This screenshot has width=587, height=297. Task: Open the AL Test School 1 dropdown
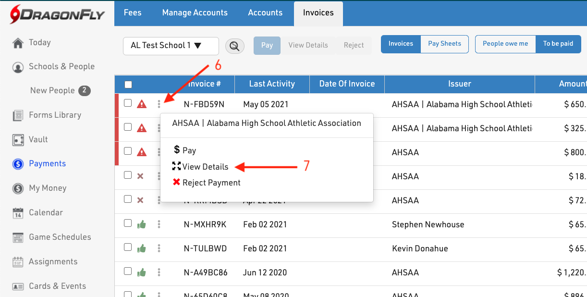coord(171,46)
